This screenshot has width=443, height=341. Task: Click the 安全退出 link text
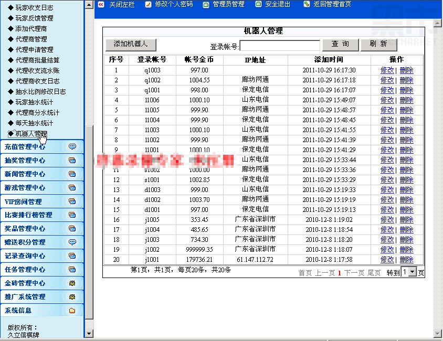click(x=278, y=4)
